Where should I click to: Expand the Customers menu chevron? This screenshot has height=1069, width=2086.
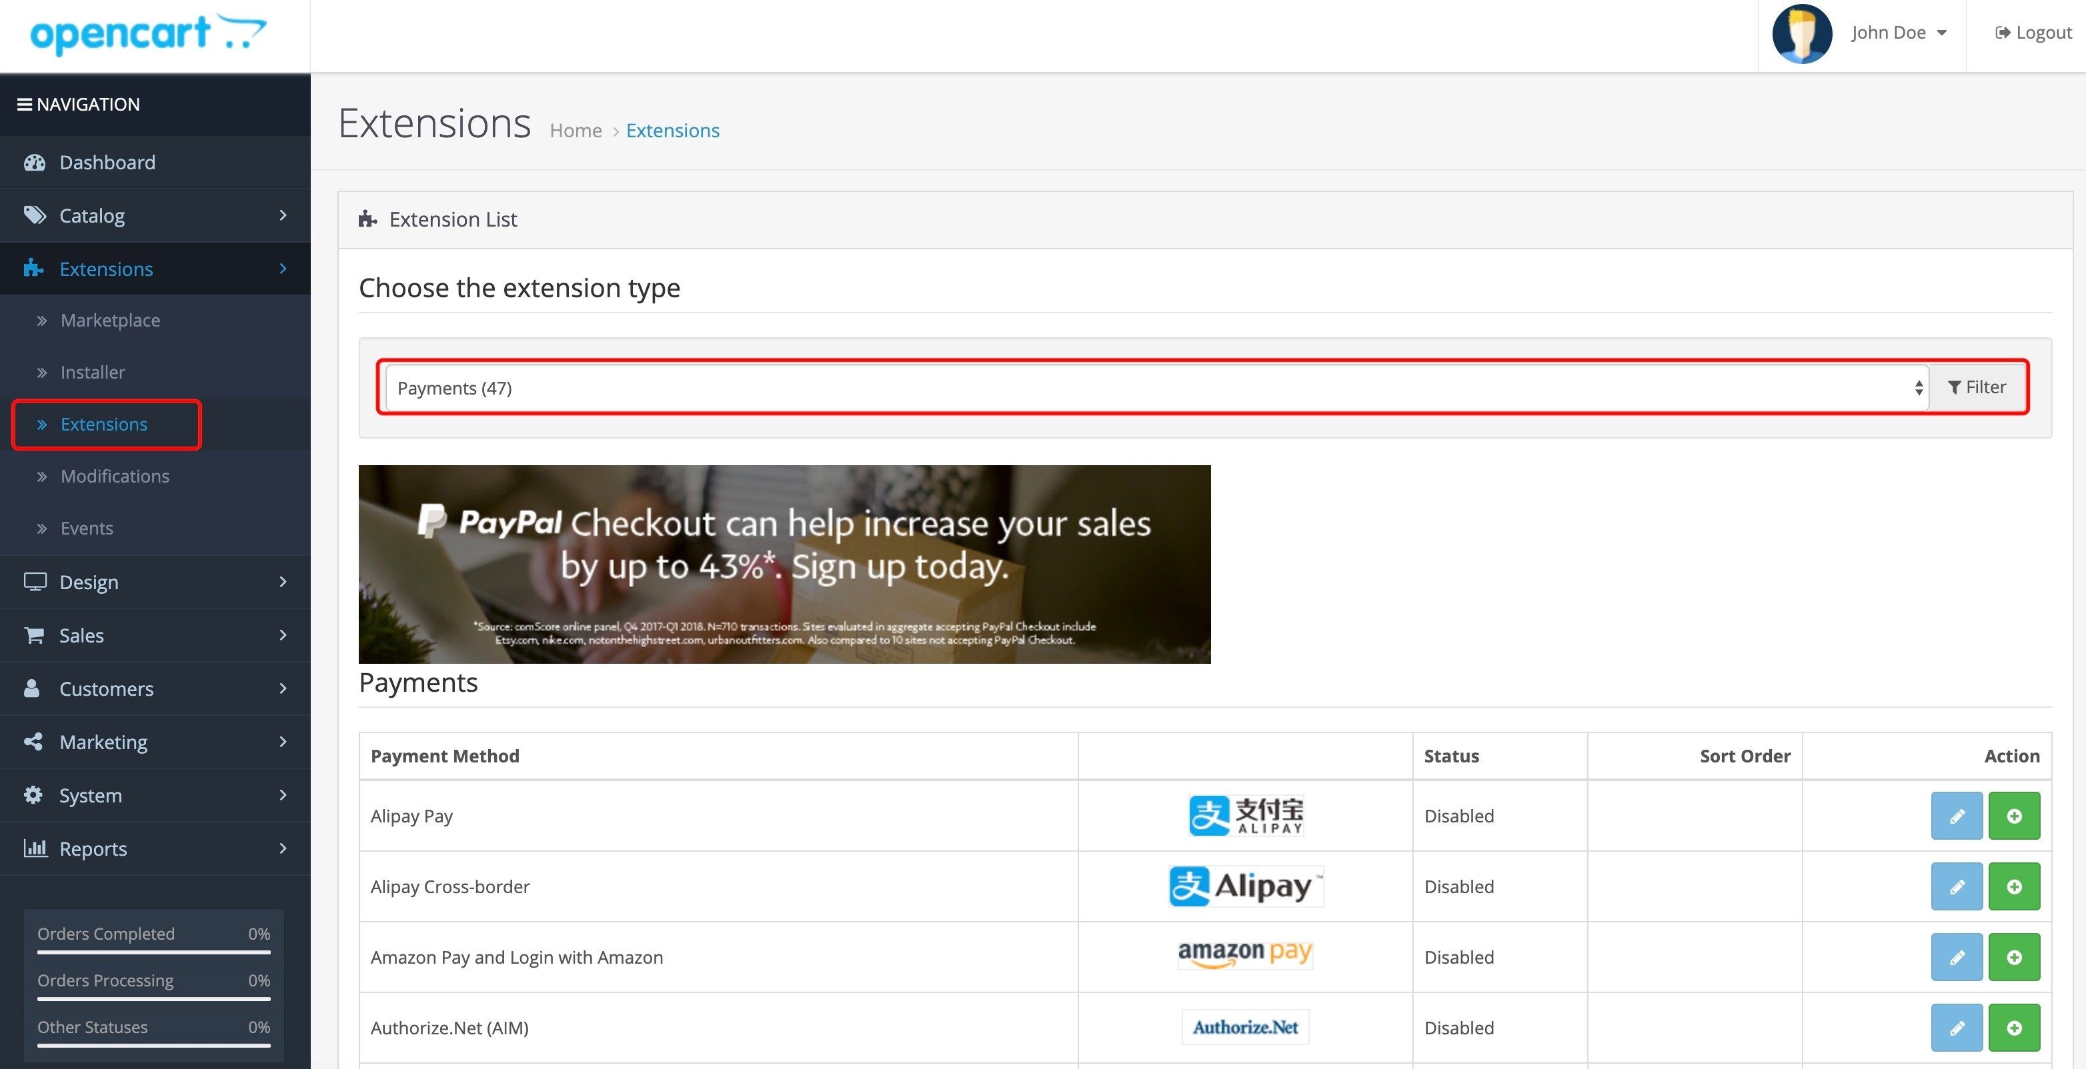(283, 688)
